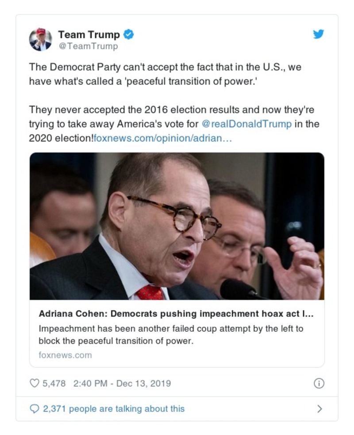Click the blue verified badge

(x=128, y=34)
